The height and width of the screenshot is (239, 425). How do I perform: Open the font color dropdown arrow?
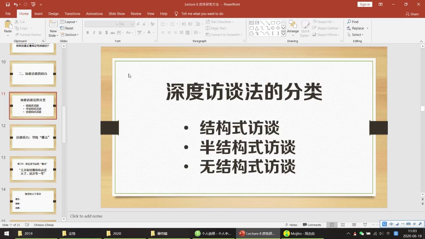[154, 33]
